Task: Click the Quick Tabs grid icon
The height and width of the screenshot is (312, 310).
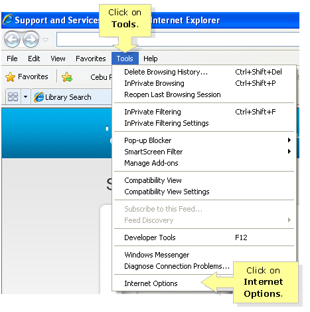Action: point(13,97)
